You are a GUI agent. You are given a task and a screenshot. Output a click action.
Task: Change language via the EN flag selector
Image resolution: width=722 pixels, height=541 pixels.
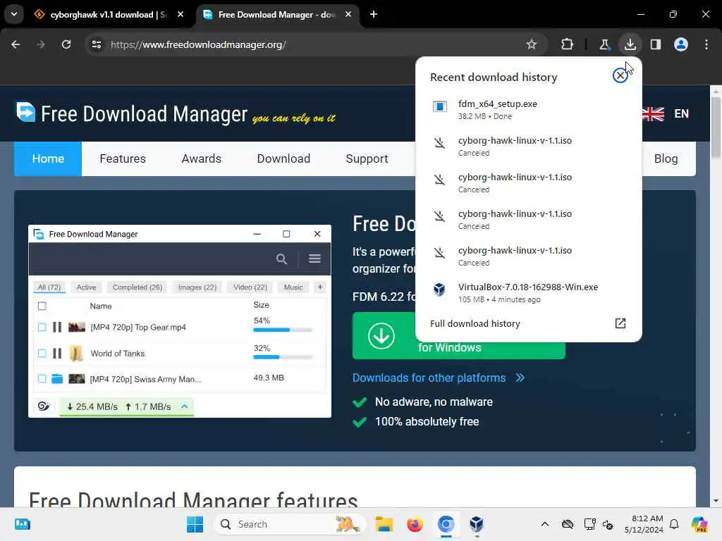pos(666,113)
